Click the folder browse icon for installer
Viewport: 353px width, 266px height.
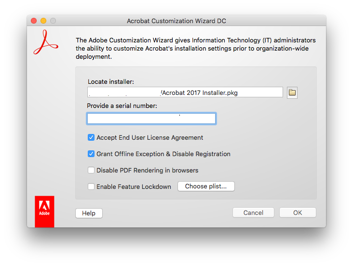coord(292,93)
